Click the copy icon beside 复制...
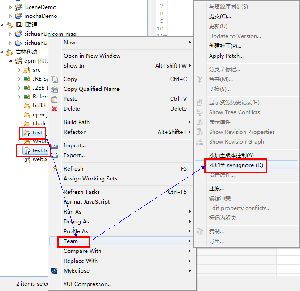 tap(200, 231)
